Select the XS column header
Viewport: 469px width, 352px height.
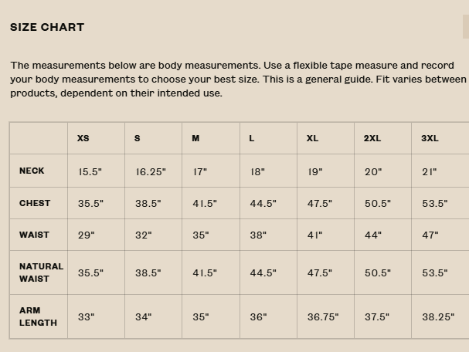pyautogui.click(x=83, y=138)
